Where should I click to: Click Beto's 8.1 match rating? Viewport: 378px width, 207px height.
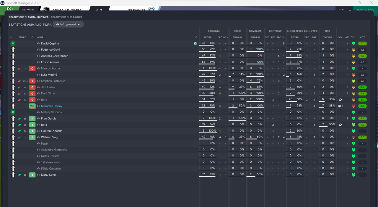coord(362,100)
